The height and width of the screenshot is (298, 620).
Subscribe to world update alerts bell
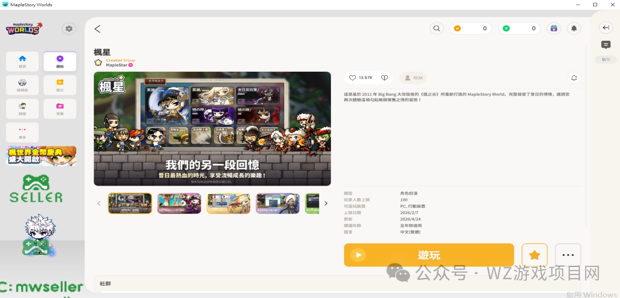(x=574, y=78)
